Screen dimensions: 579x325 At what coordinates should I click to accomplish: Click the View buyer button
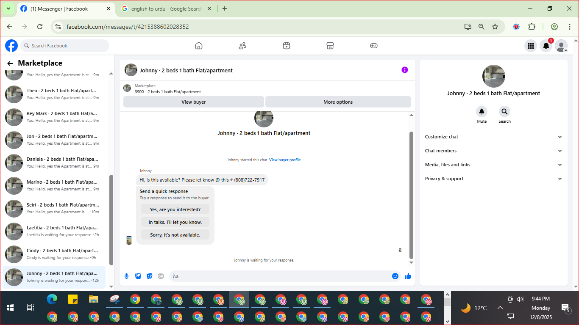click(x=194, y=102)
